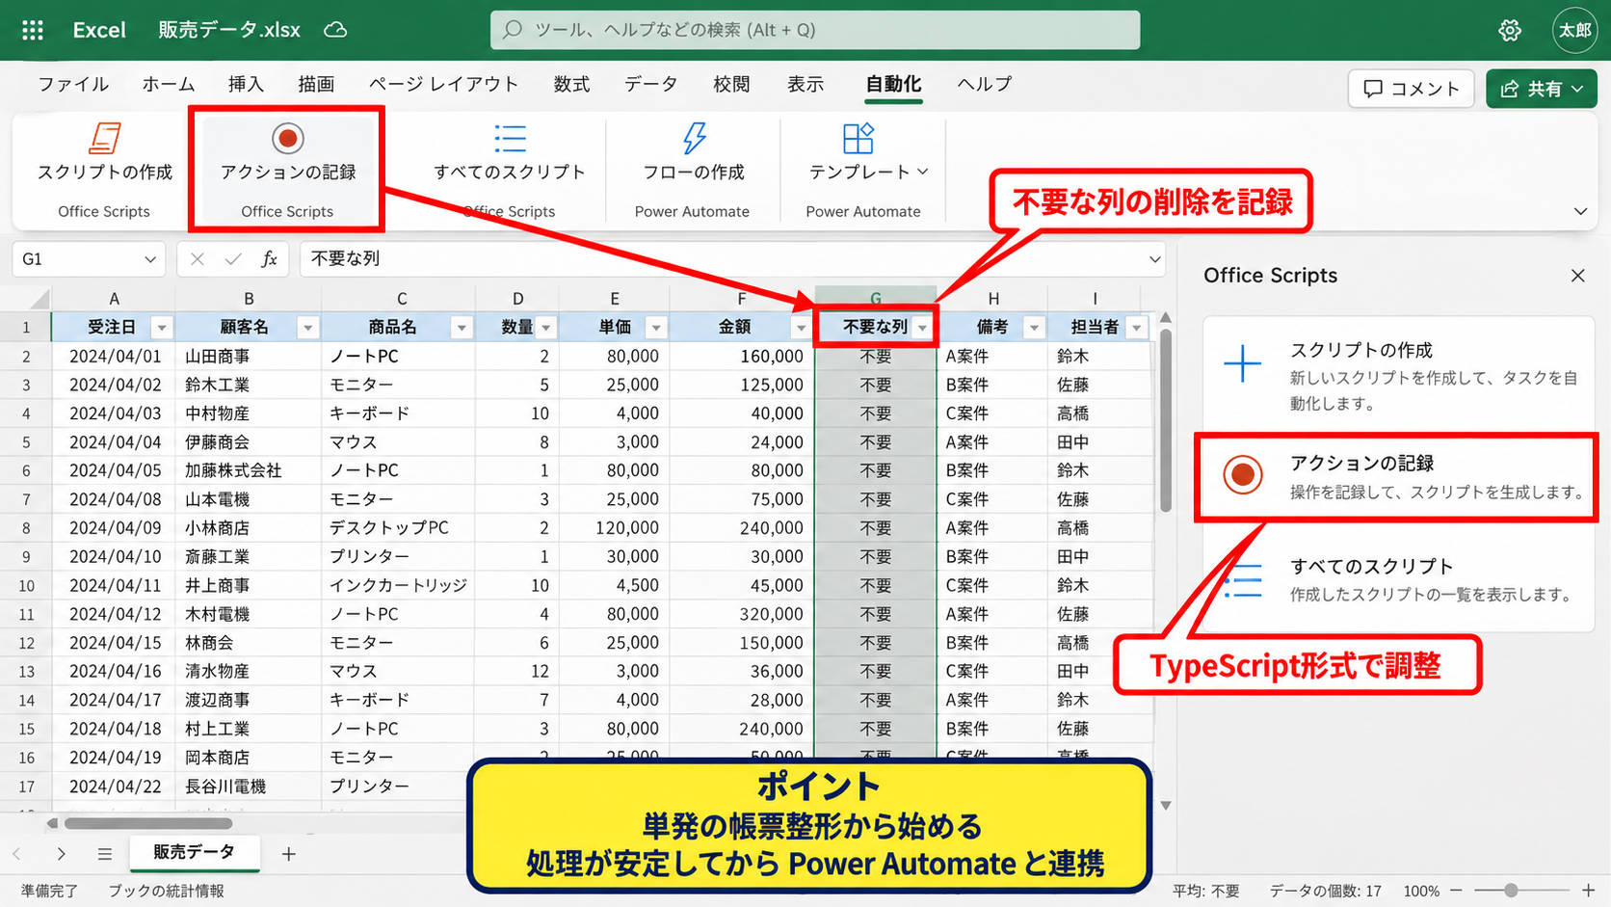Click the record icon in Office Scripts pane
1611x907 pixels.
coord(1243,474)
